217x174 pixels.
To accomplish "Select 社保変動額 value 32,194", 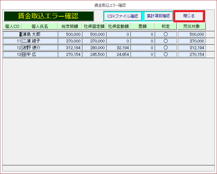I will pyautogui.click(x=118, y=48).
